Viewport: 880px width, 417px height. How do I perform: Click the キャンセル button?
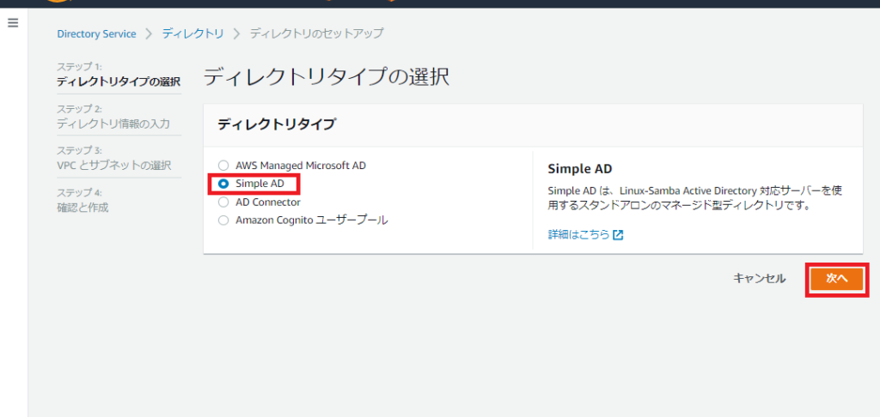[x=760, y=279]
